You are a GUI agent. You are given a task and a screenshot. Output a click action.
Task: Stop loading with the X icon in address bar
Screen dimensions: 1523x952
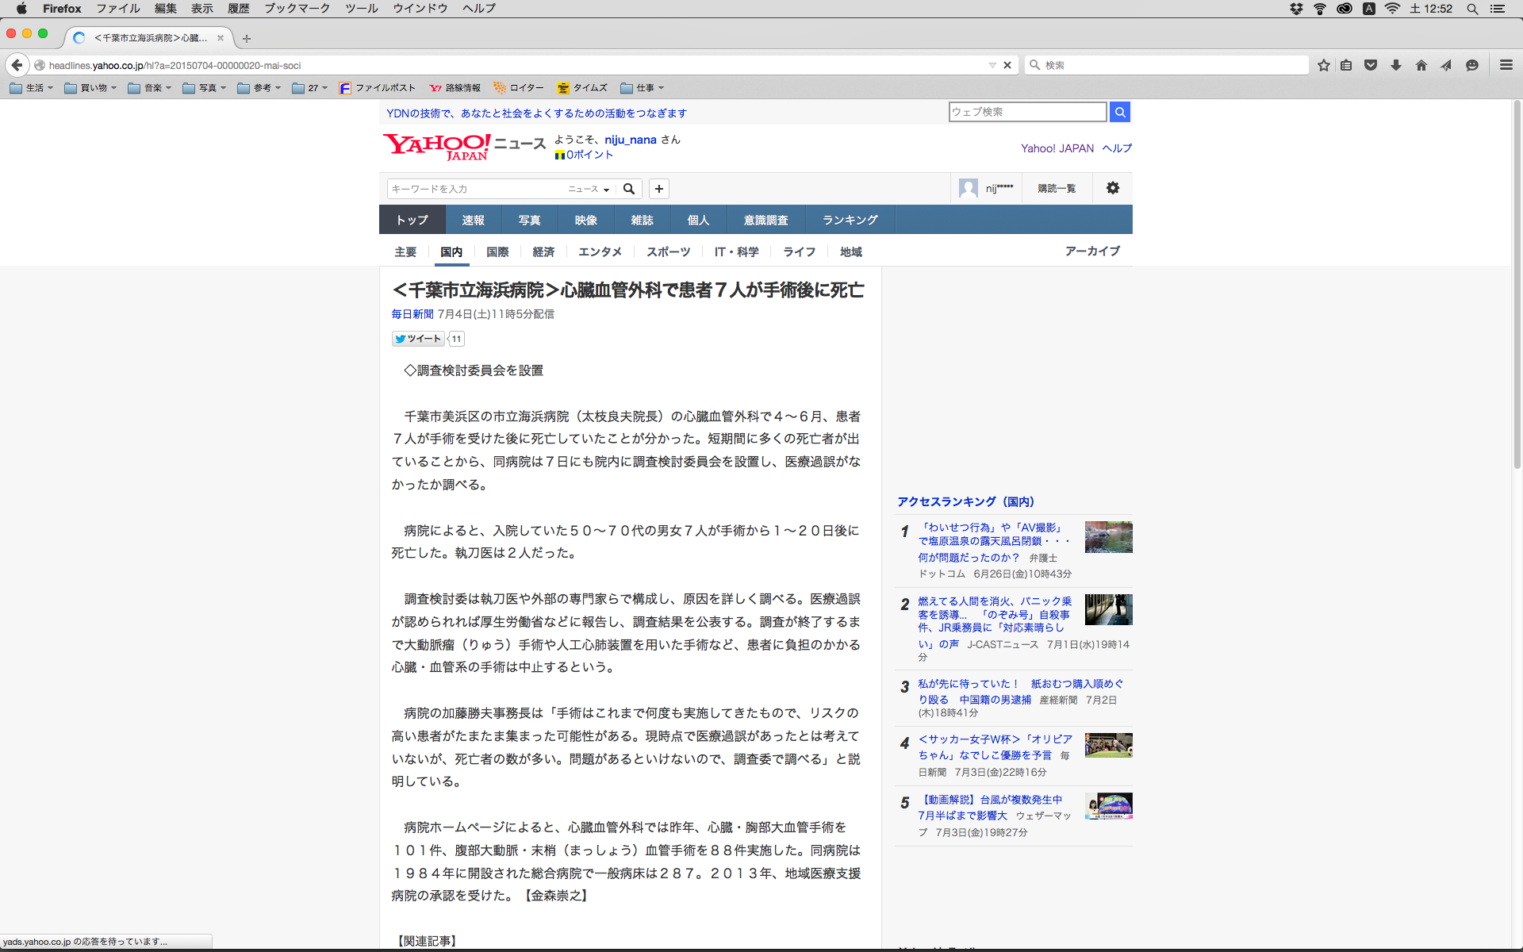(x=1007, y=65)
